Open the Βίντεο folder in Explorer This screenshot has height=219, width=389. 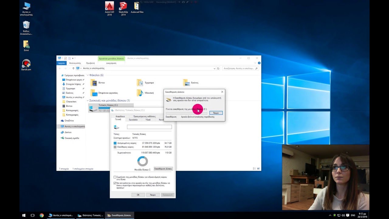98,83
